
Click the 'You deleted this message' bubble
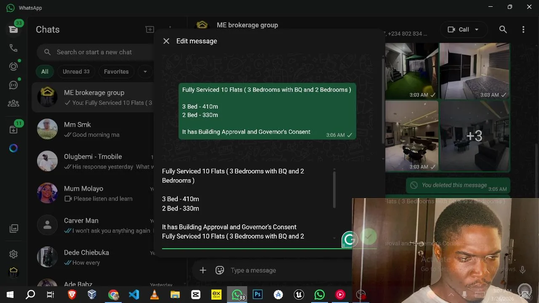(458, 185)
